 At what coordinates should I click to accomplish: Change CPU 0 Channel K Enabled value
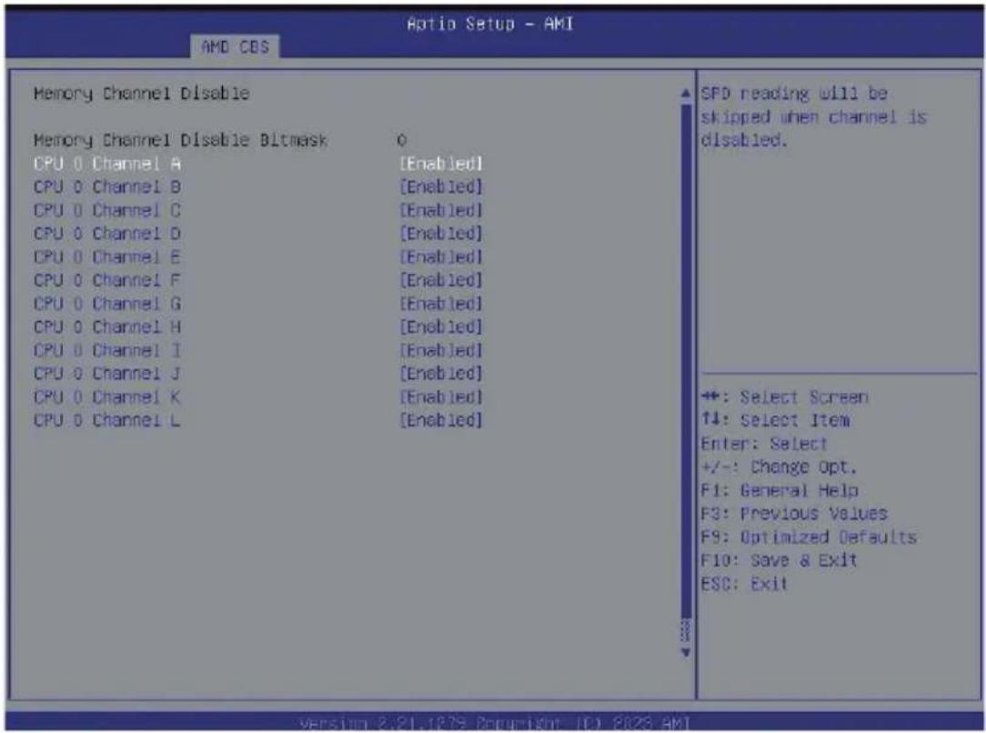[x=441, y=397]
